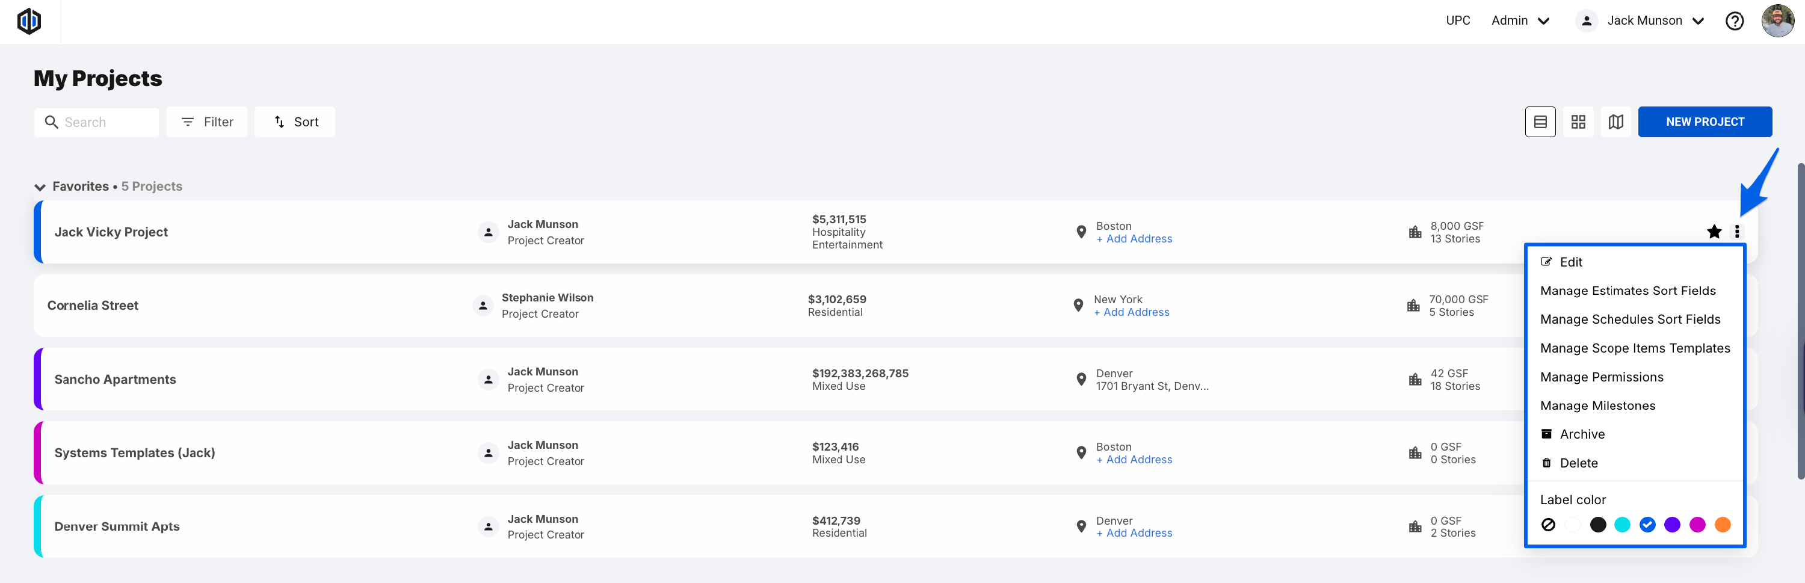The width and height of the screenshot is (1805, 583).
Task: Choose Manage Permissions from the menu
Action: (x=1601, y=377)
